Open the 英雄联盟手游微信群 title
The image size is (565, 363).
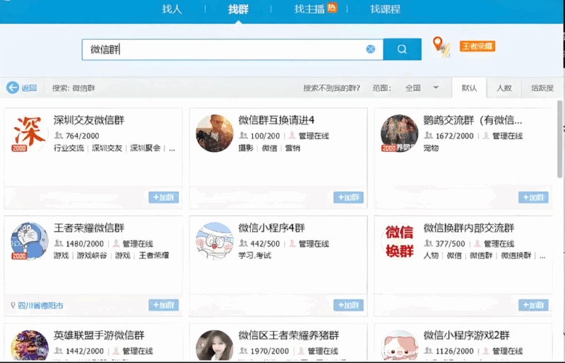[99, 335]
